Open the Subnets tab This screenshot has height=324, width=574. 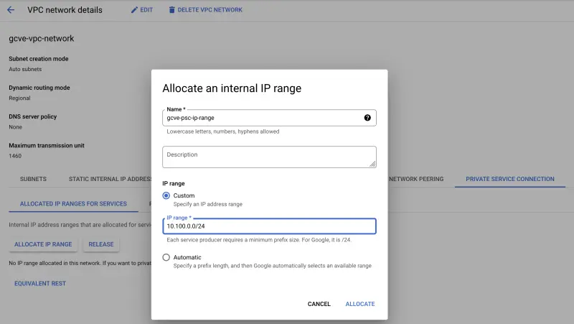[x=33, y=179]
